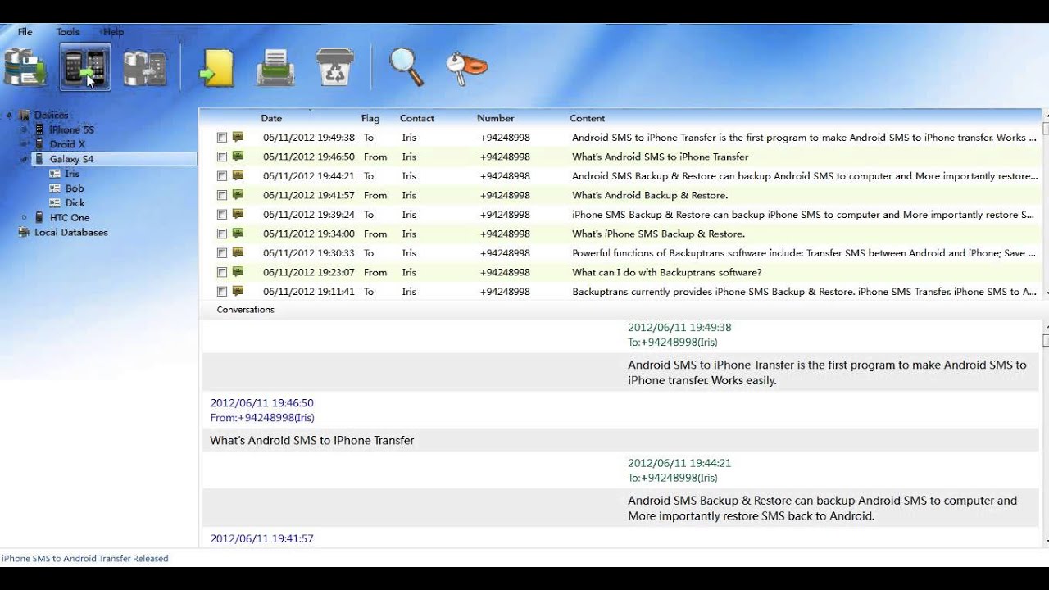Collapse the Devices tree node
The image size is (1049, 590).
[x=9, y=116]
